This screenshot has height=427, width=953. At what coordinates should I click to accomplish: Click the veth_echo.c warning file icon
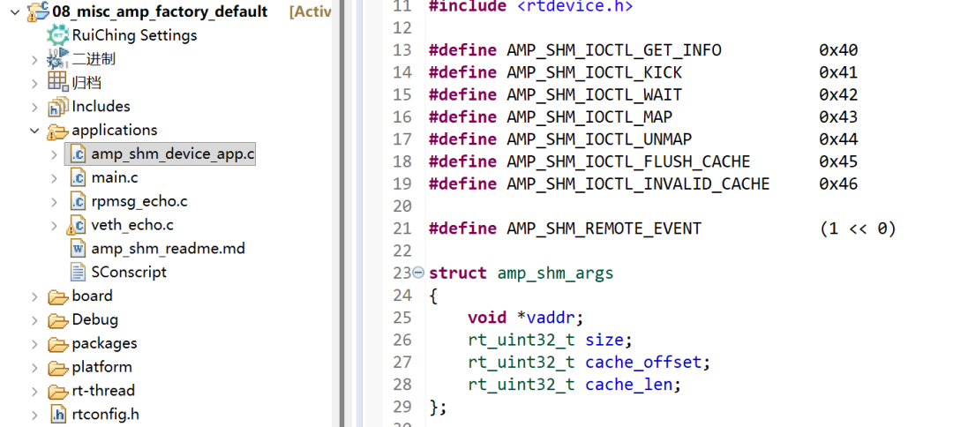click(78, 225)
